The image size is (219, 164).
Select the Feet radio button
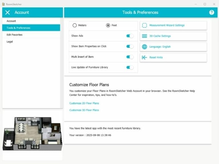[x=108, y=25]
